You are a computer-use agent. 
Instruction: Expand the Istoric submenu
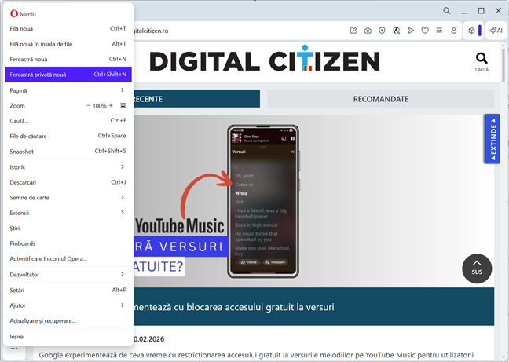67,166
